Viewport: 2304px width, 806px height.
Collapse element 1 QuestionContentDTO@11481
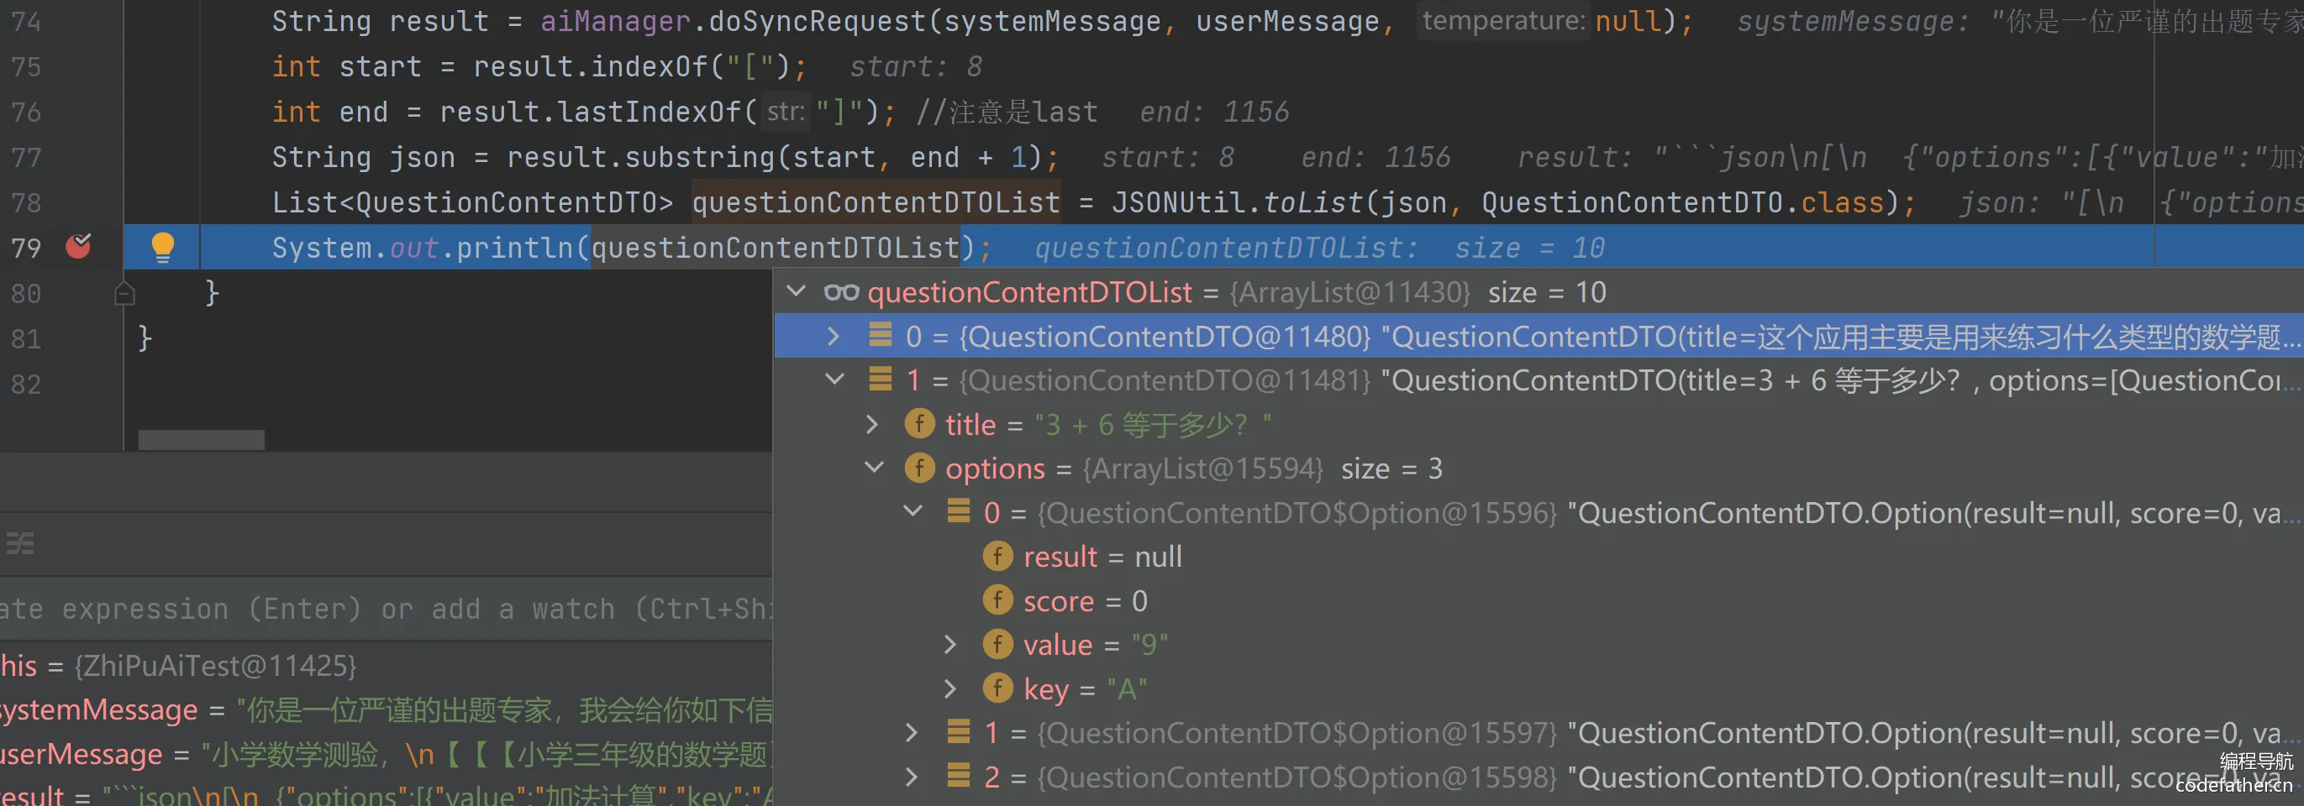834,379
